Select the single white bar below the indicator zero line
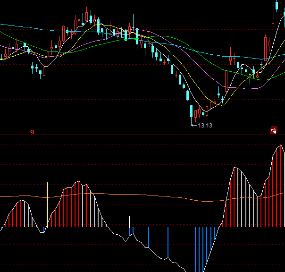The width and height of the screenshot is (285, 272). (x=129, y=222)
